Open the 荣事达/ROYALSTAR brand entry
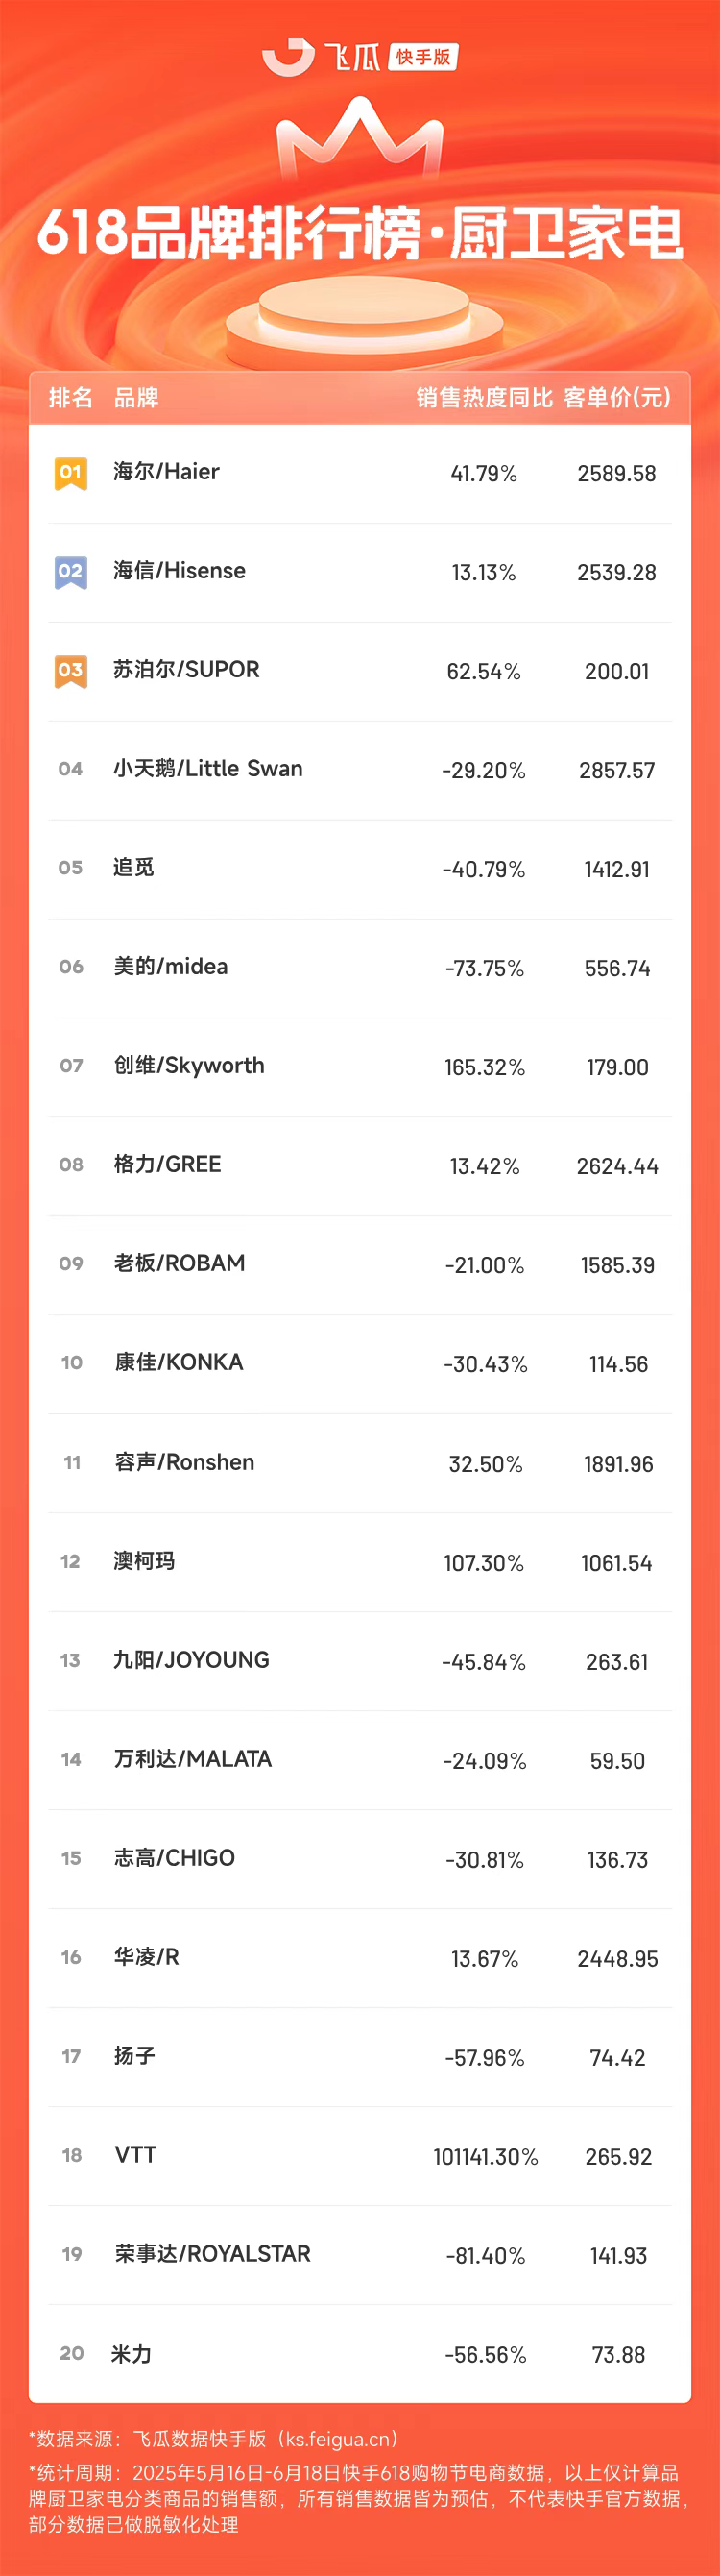The image size is (720, 2576). tap(213, 2254)
